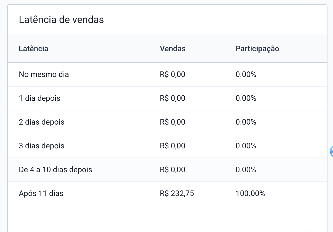Click the Latência column header
The height and width of the screenshot is (232, 333).
click(x=33, y=49)
